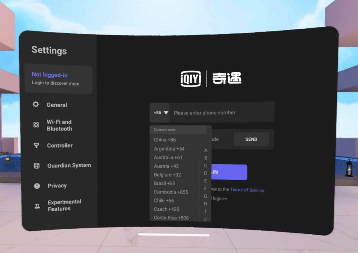Open Wi-Fi and Bluetooth settings
358x253 pixels.
coord(59,125)
